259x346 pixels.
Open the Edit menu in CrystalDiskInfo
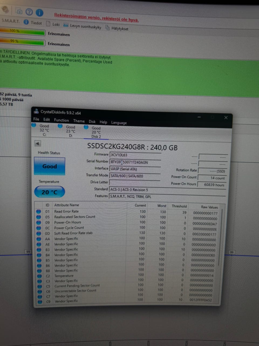coord(47,119)
